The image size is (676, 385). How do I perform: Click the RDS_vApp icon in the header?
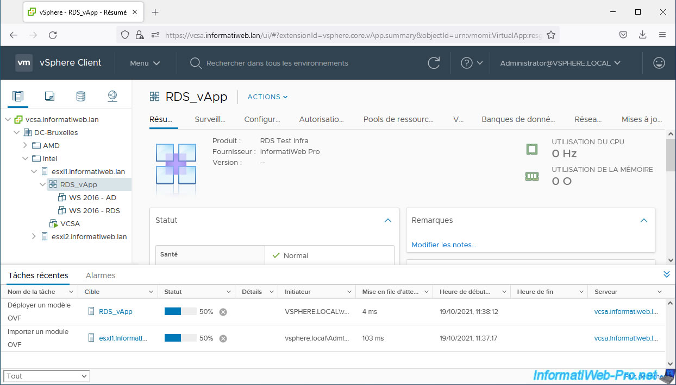(155, 97)
